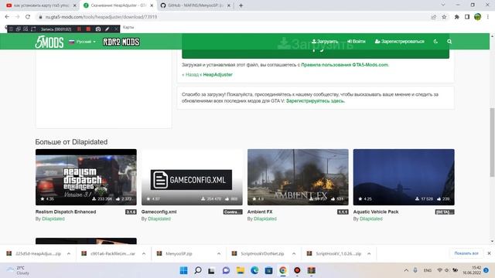This screenshot has height=278, width=495.
Task: Open the Gameconfig.xml thumbnail
Action: coord(192,177)
